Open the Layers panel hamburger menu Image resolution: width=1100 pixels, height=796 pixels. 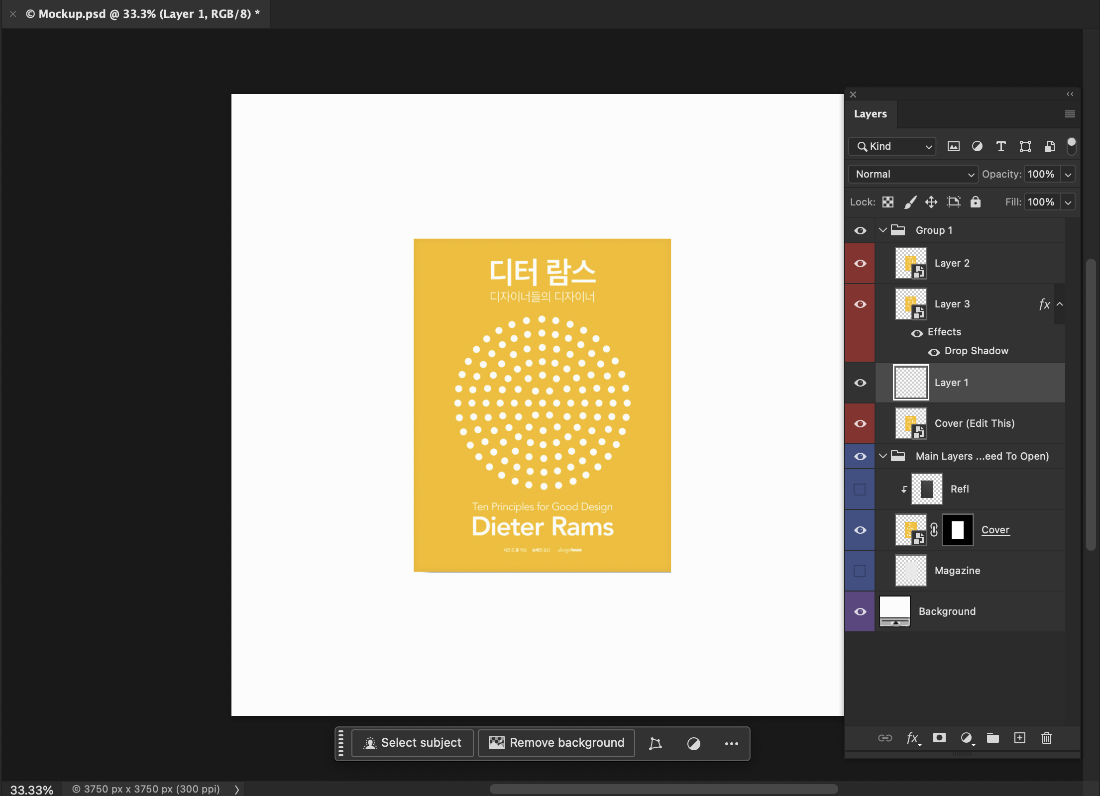pyautogui.click(x=1070, y=114)
